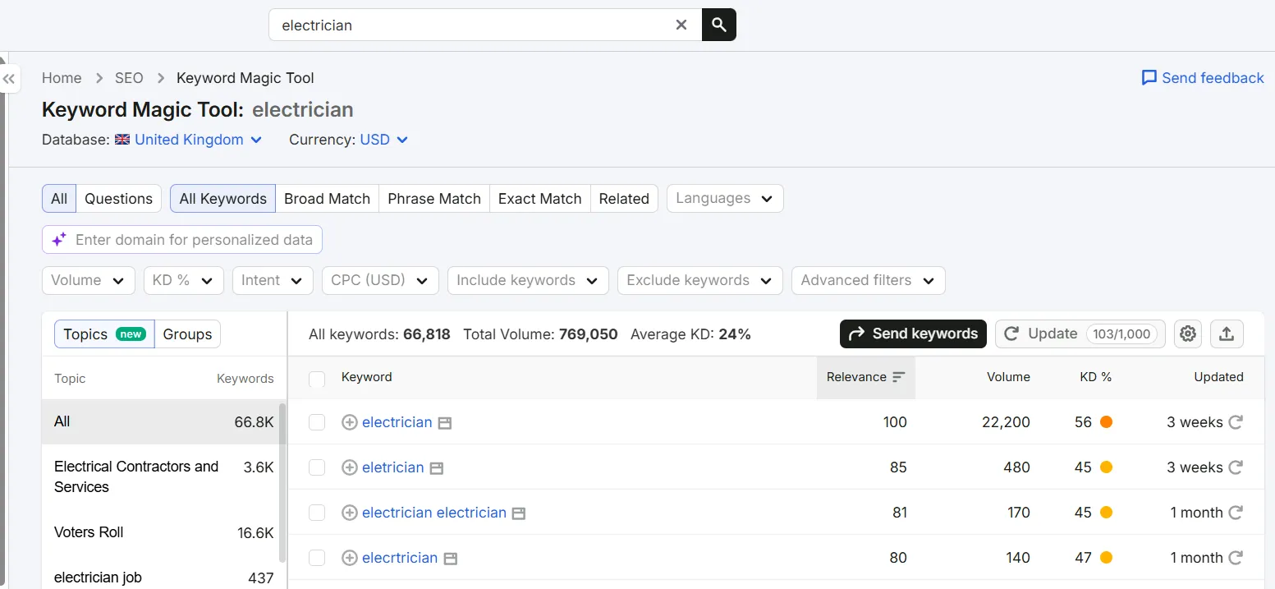Open eletrician keyword link
This screenshot has height=589, width=1275.
(393, 467)
